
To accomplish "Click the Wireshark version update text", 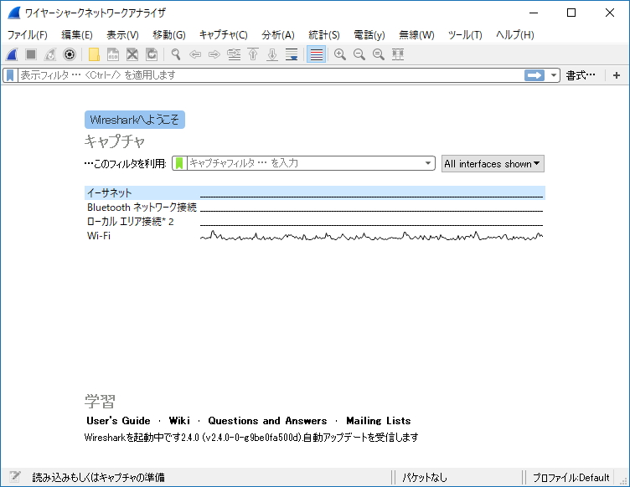I will point(251,438).
